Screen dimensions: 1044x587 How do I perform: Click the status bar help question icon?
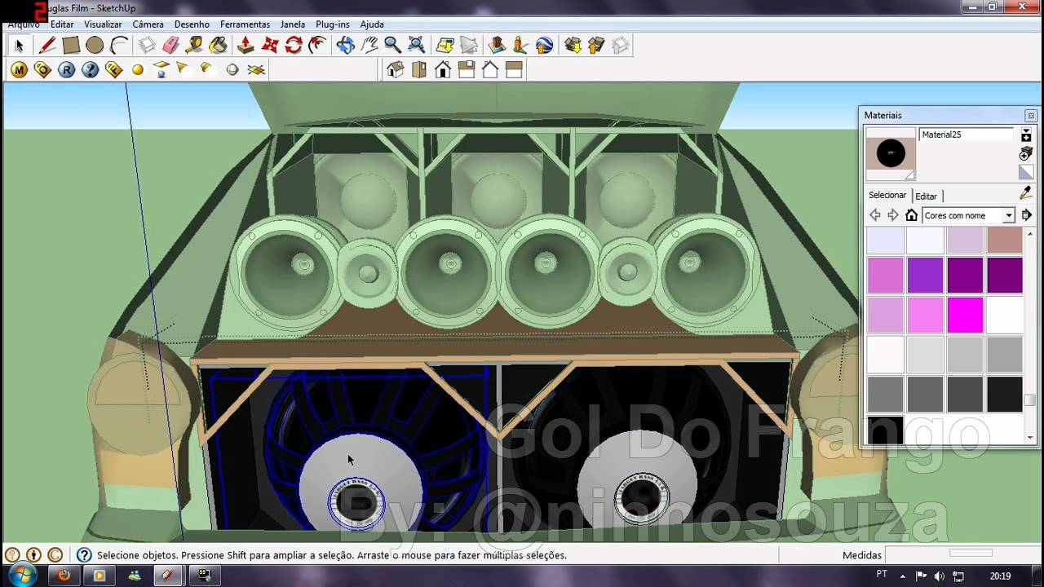[x=84, y=555]
